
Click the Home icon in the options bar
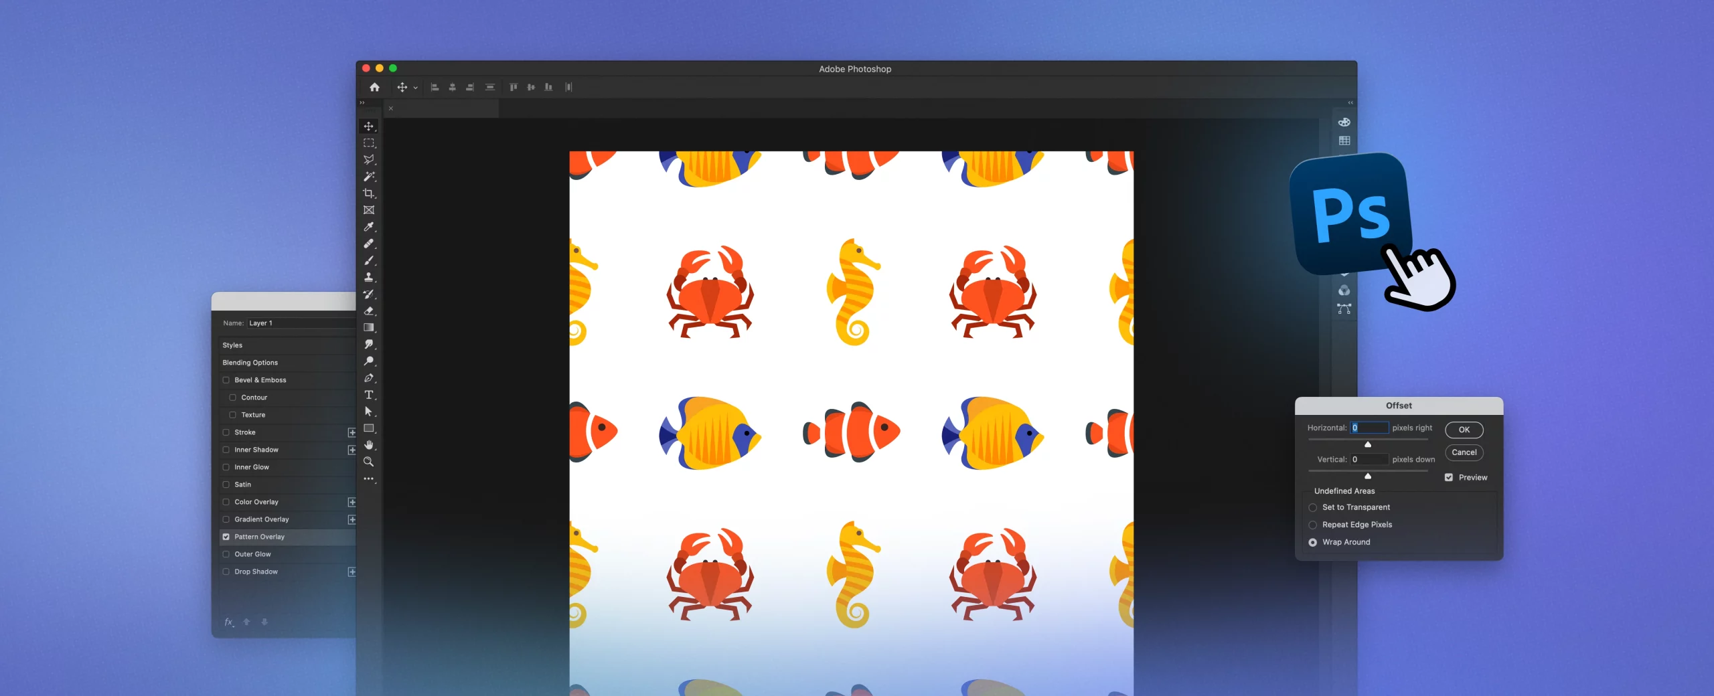point(374,87)
